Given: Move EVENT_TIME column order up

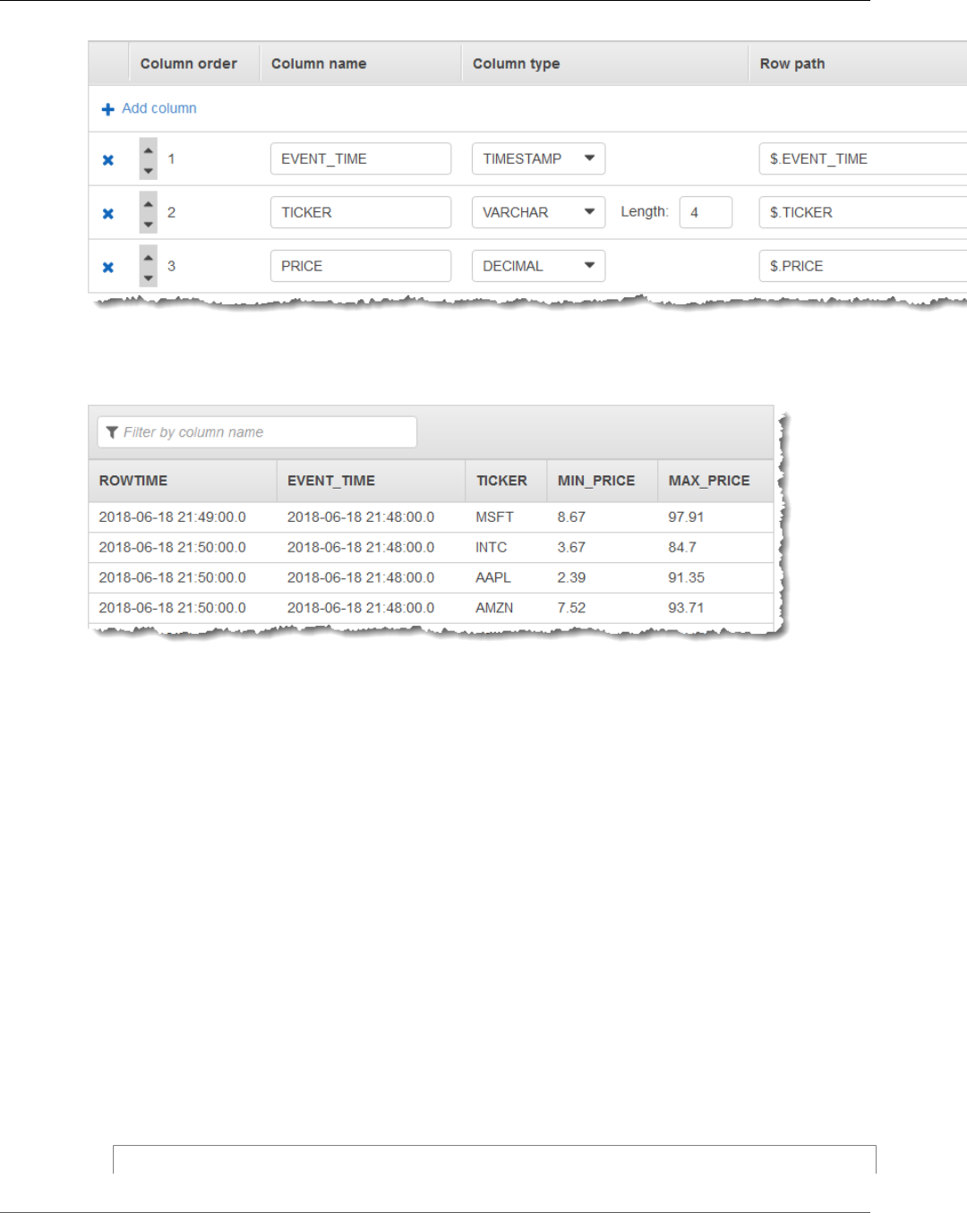Looking at the screenshot, I should pos(149,149).
